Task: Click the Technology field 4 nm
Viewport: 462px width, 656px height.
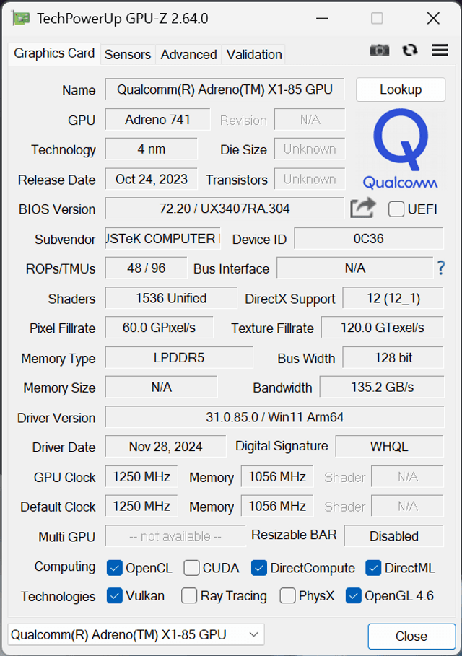Action: (x=151, y=149)
